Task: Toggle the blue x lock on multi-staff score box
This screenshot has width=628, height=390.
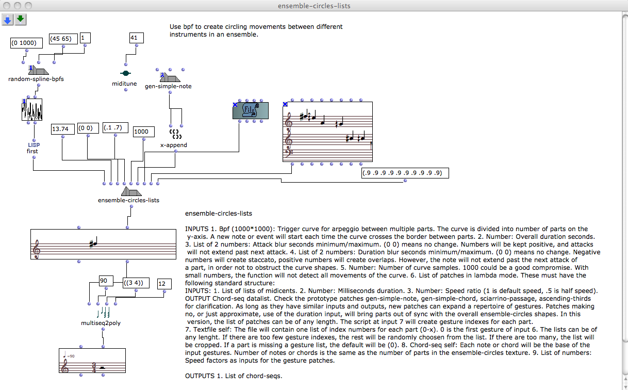Action: pos(286,105)
